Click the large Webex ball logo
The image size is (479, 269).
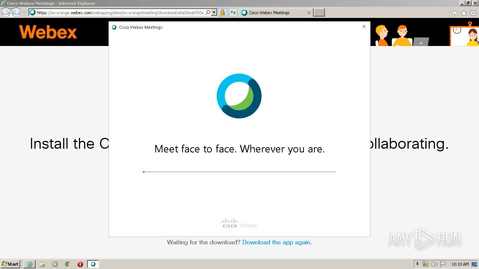coord(239,96)
